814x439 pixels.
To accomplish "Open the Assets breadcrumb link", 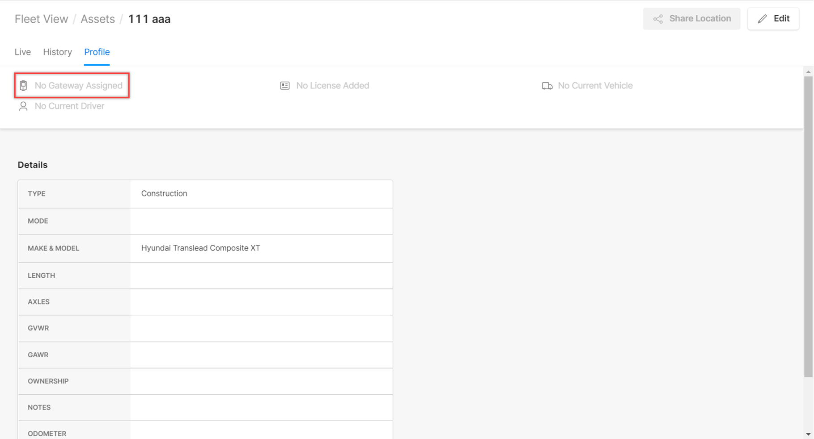I will pyautogui.click(x=98, y=19).
